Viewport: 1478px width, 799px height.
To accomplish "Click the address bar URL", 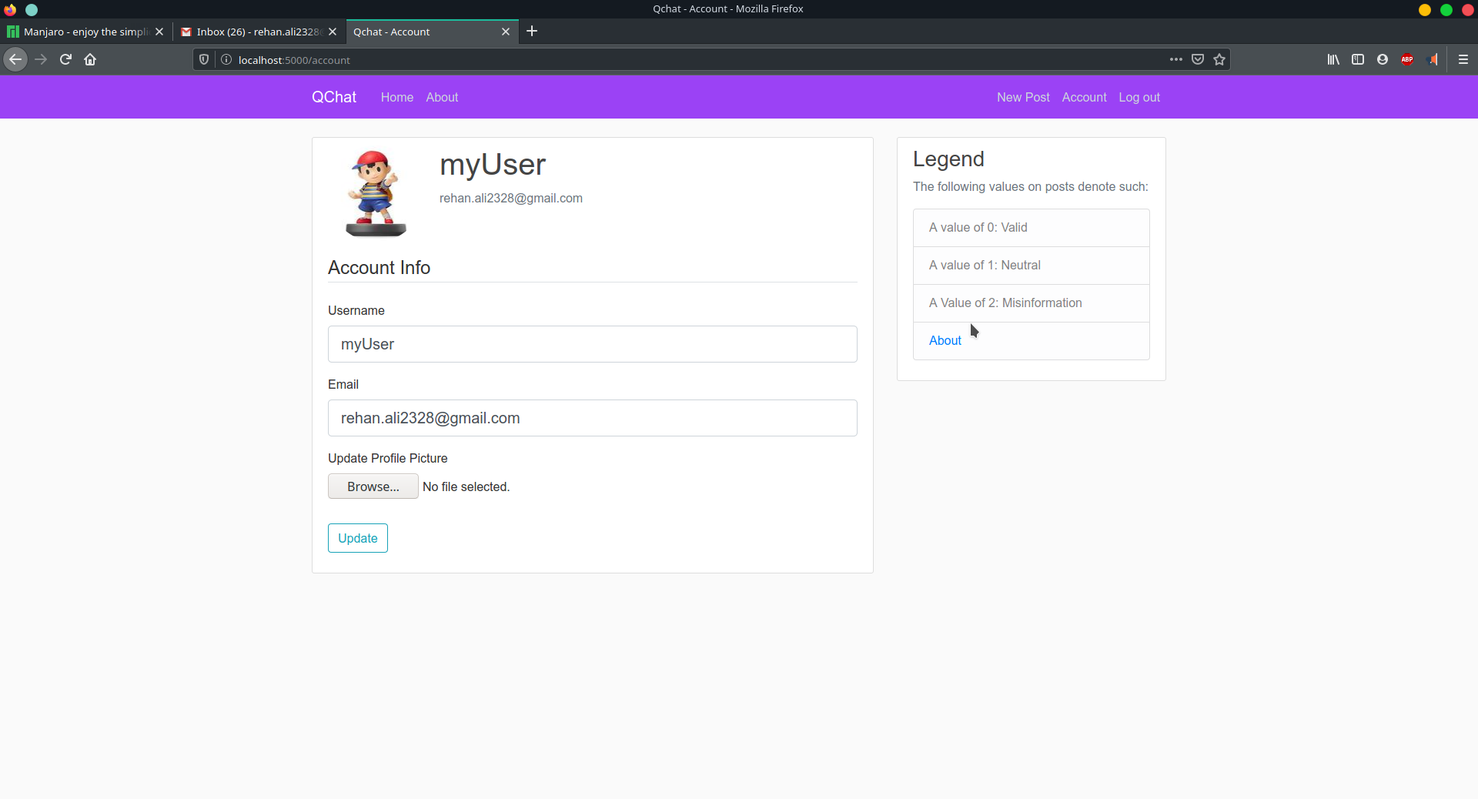I will click(x=294, y=60).
